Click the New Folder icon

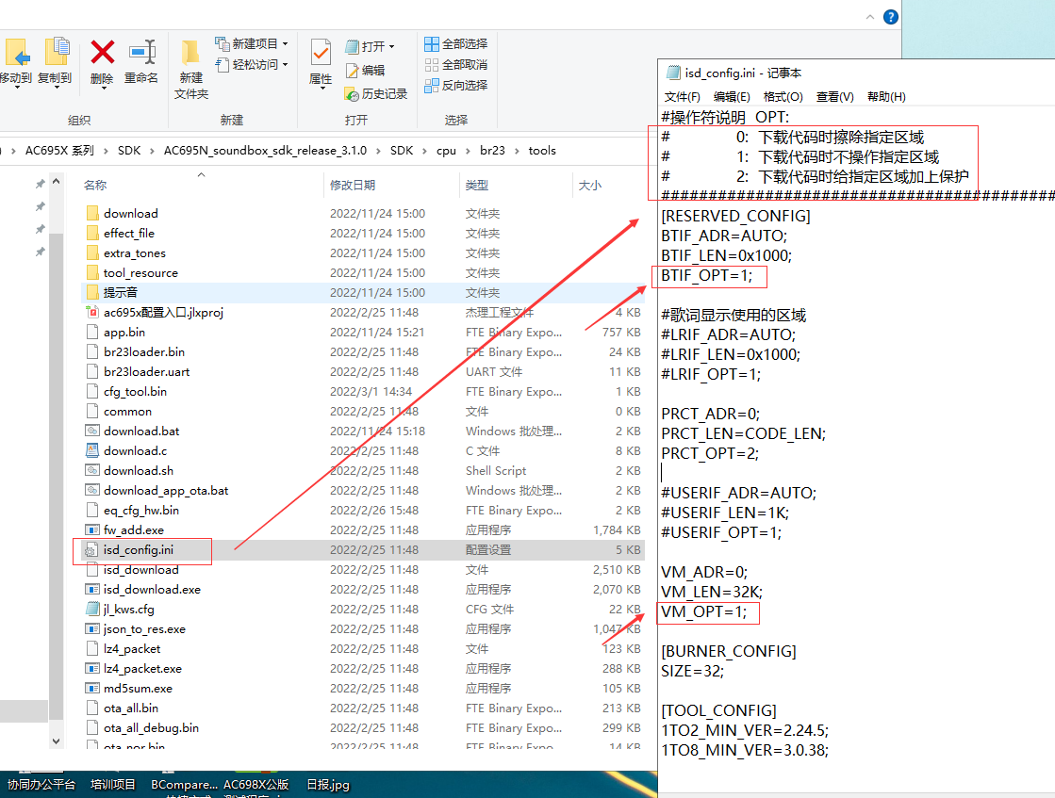(x=190, y=53)
